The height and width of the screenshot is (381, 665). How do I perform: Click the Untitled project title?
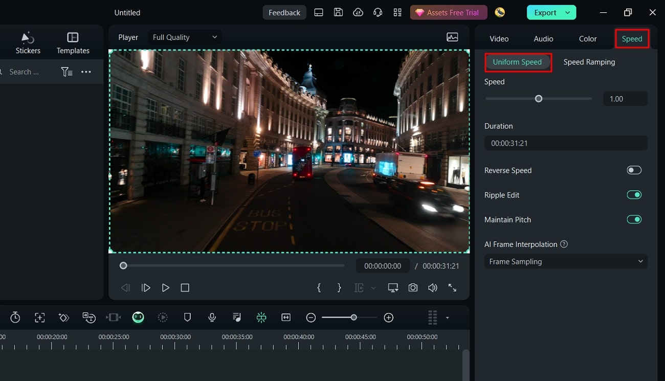[x=127, y=12]
